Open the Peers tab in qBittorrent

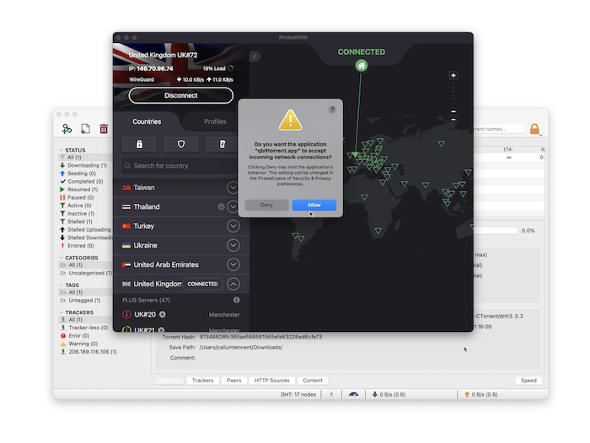[234, 381]
